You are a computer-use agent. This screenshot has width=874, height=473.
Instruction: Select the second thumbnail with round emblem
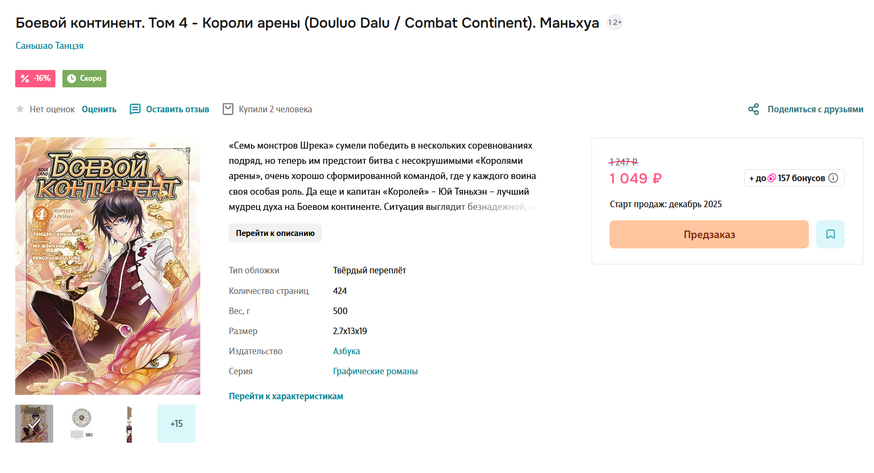[81, 424]
